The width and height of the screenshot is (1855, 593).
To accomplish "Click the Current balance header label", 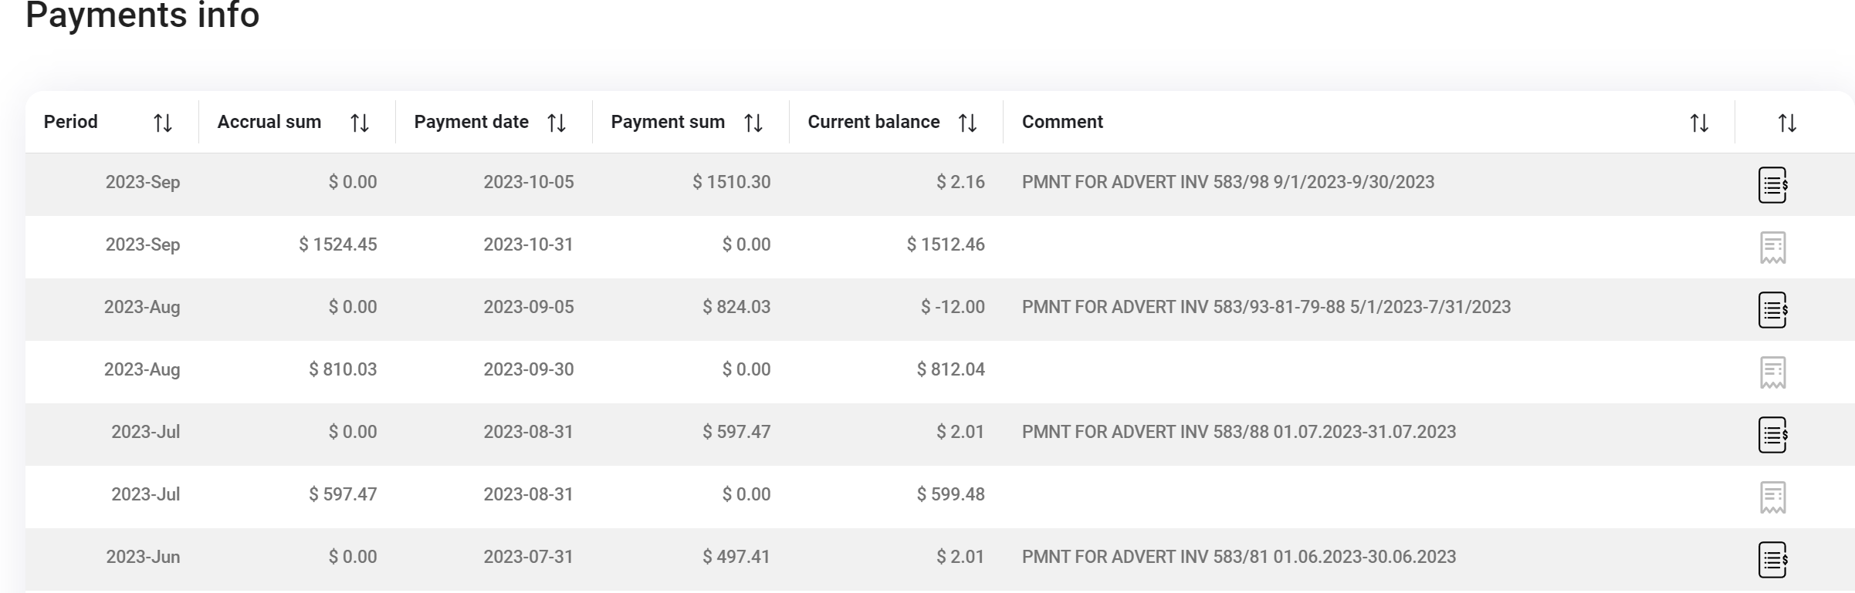I will [x=873, y=122].
